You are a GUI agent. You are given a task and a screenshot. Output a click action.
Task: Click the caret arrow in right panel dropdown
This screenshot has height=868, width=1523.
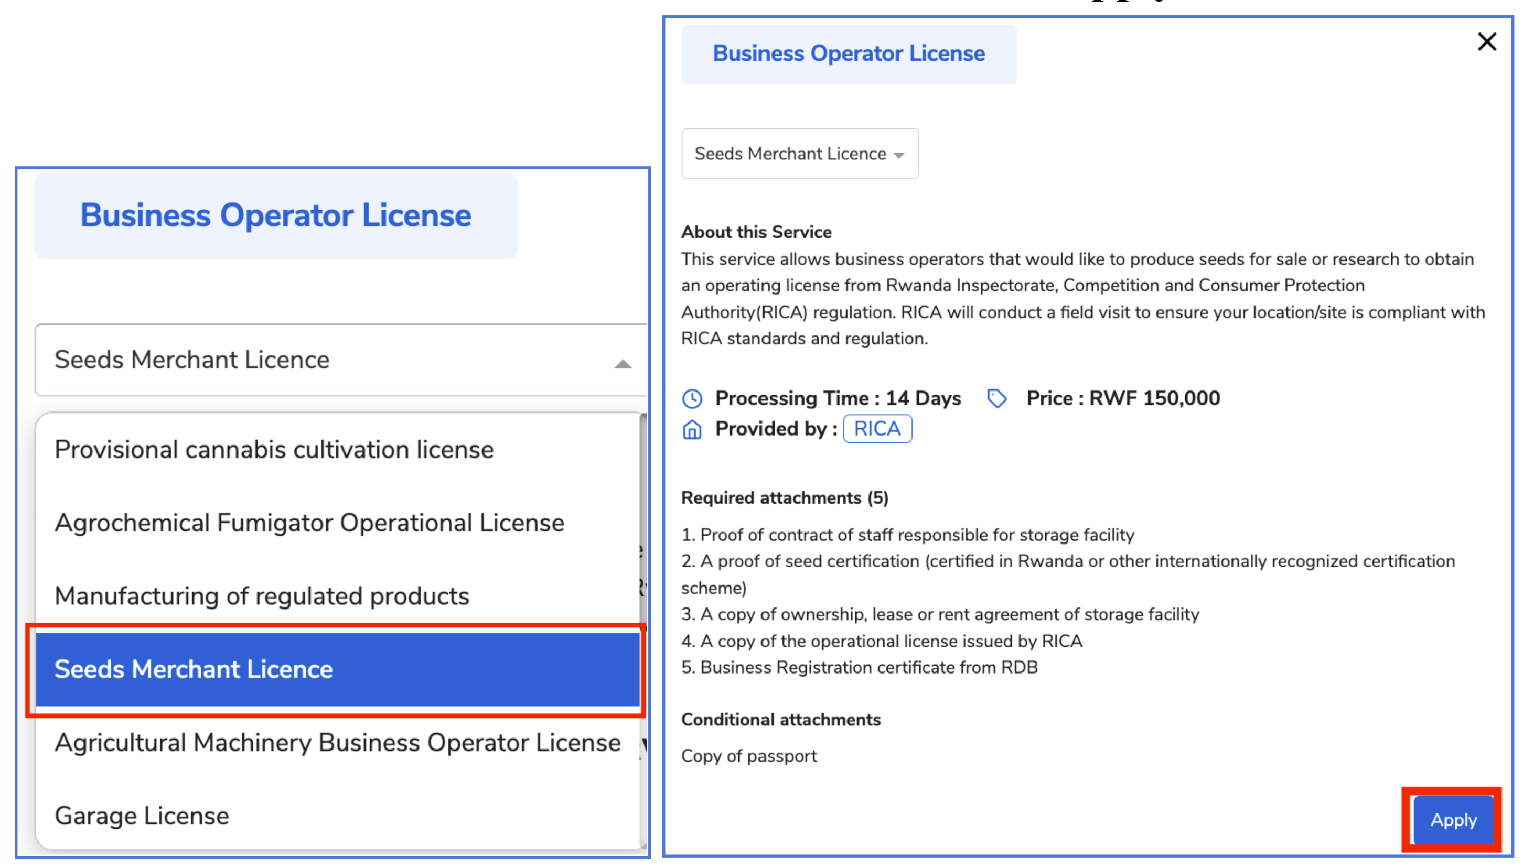[x=899, y=155]
